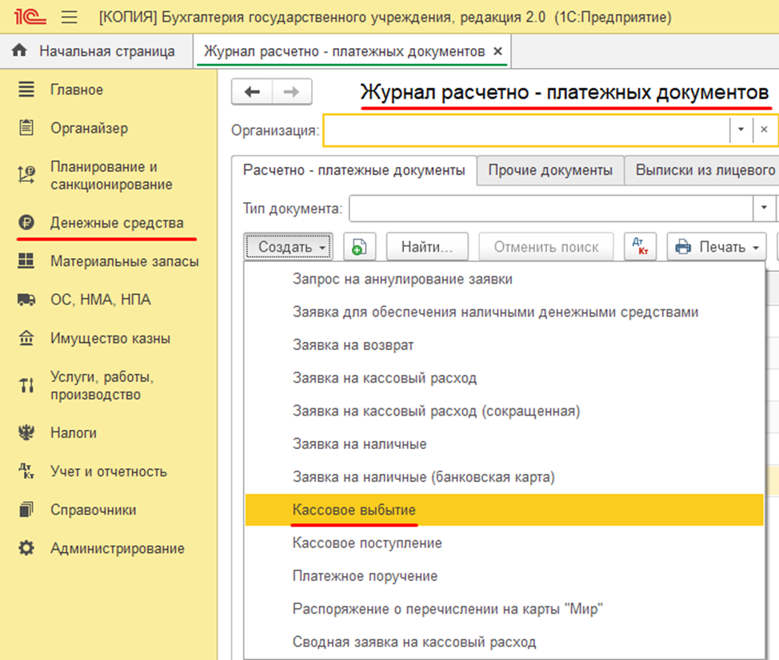The height and width of the screenshot is (660, 779).
Task: Choose Заявка на наличные (банковская карта)
Action: tap(504, 477)
